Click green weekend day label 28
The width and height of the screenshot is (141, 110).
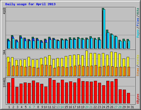(x=120, y=107)
